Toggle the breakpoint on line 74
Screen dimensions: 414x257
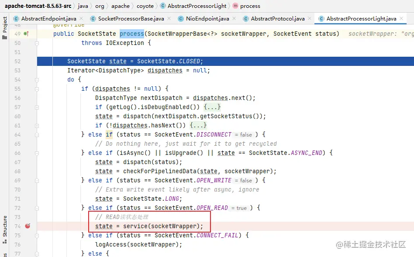[x=28, y=226]
